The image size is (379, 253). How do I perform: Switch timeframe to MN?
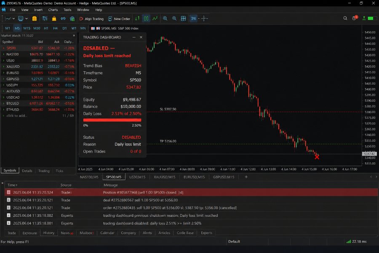(x=83, y=28)
